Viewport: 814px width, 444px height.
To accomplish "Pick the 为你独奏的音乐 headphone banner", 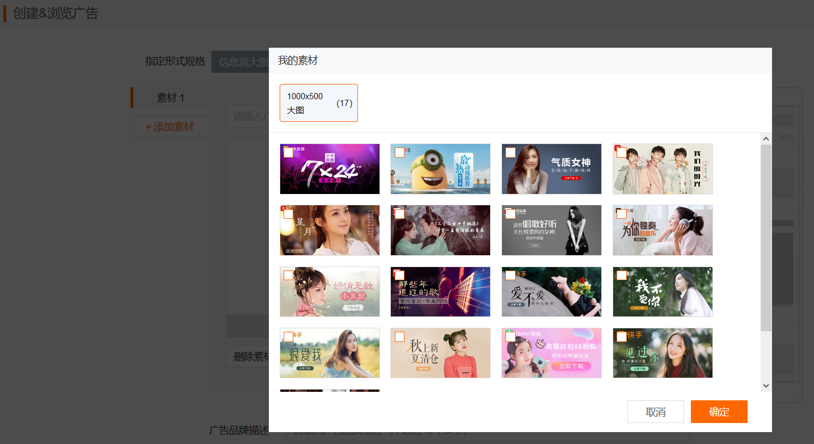I will click(x=663, y=230).
